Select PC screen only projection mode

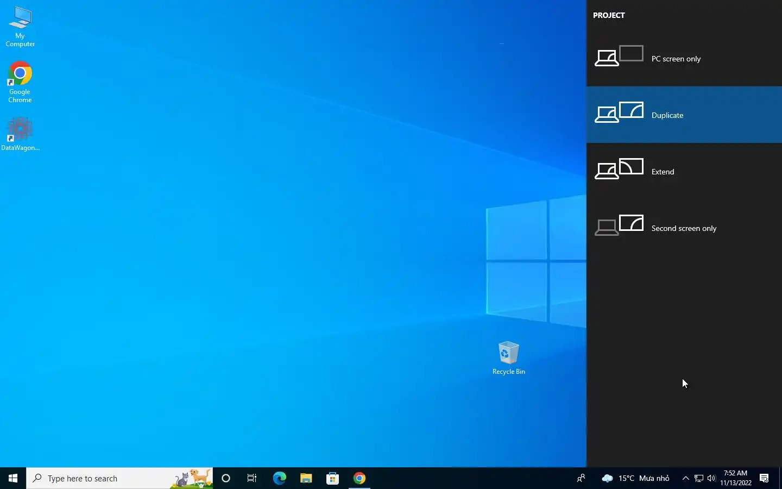point(684,58)
